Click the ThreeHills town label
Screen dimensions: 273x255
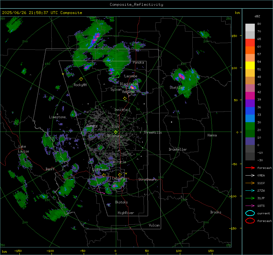tap(153, 133)
